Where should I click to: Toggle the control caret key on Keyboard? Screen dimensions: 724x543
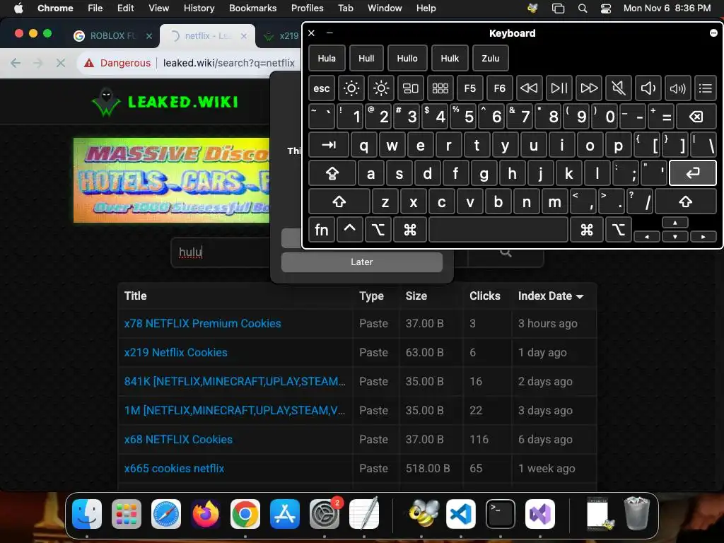[x=349, y=230]
